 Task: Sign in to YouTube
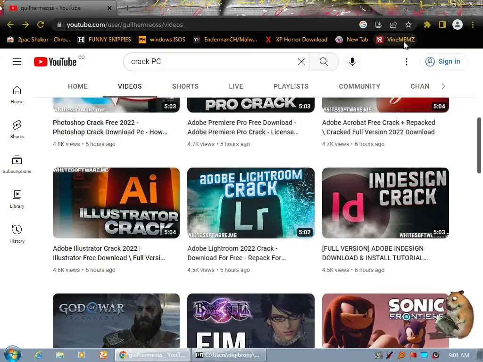(443, 62)
